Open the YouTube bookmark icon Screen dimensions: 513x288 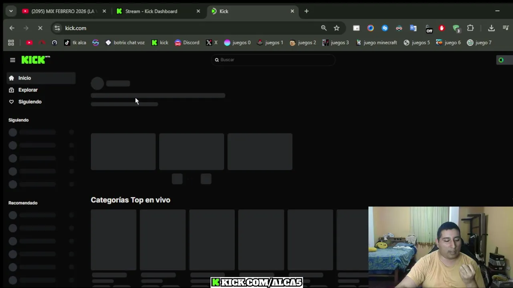[x=29, y=42]
